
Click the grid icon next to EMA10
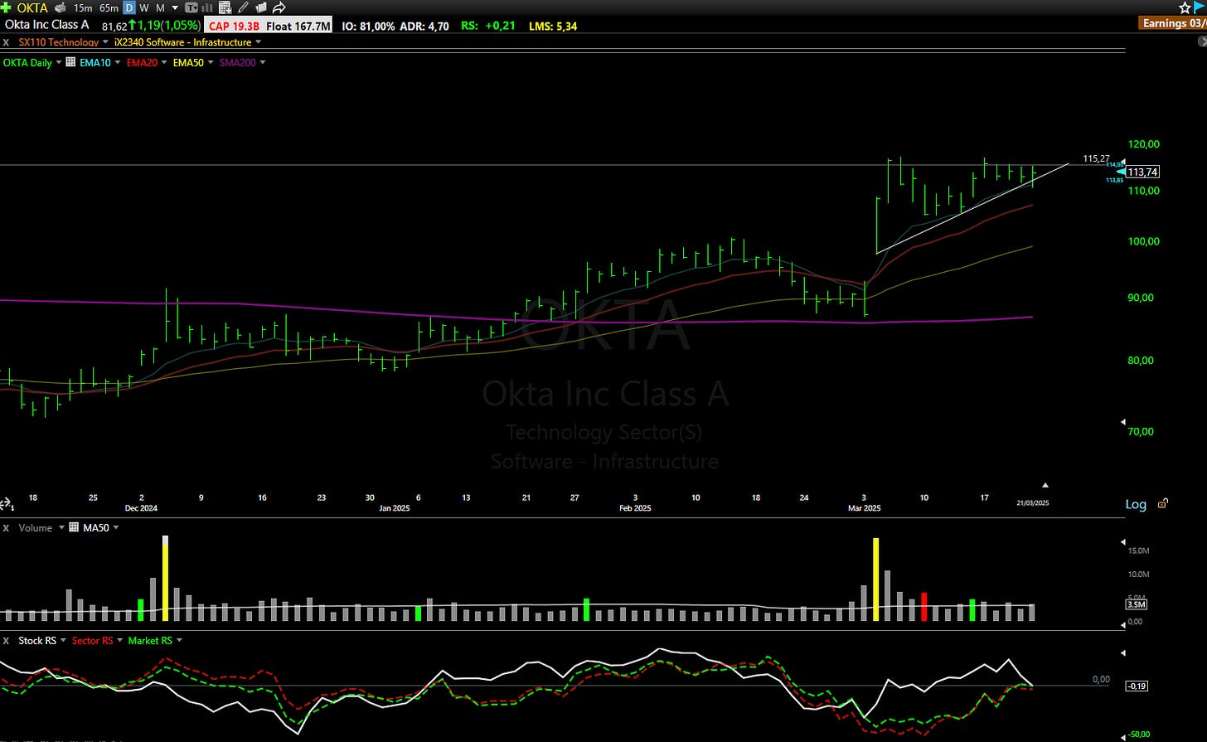coord(70,62)
